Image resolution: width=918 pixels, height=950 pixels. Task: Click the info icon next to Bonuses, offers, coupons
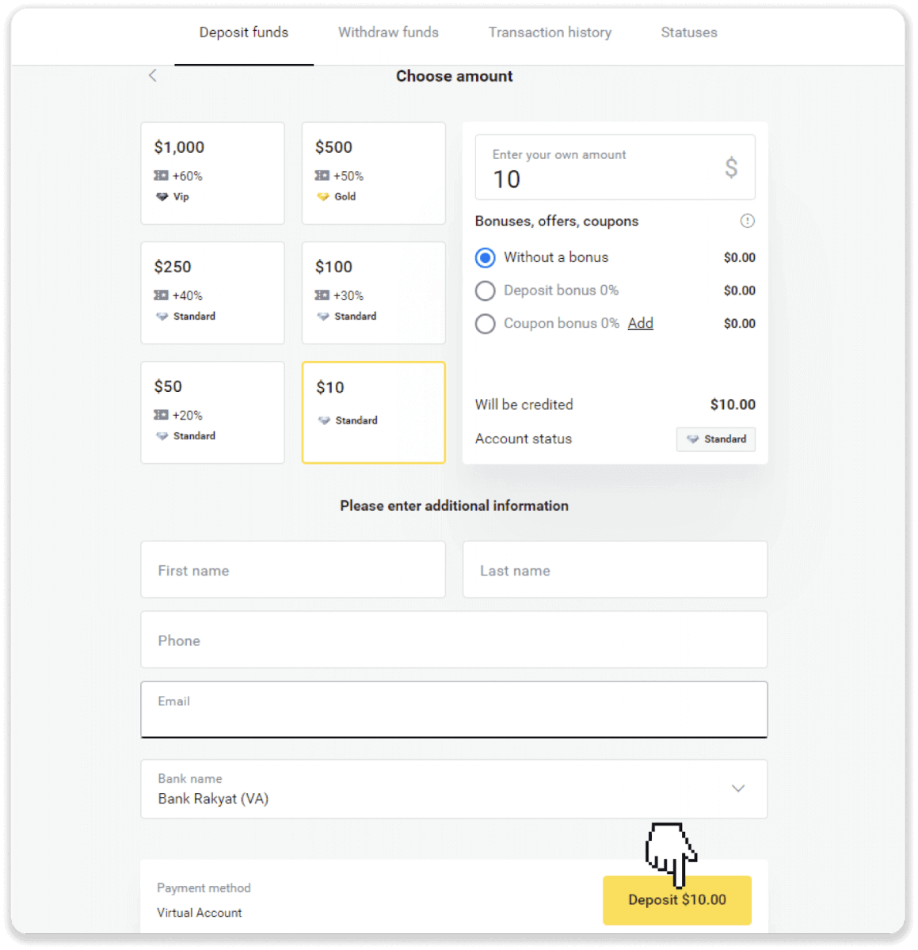tap(747, 221)
